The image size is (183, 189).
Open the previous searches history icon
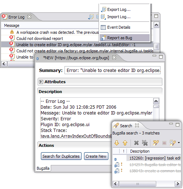[x=172, y=143]
